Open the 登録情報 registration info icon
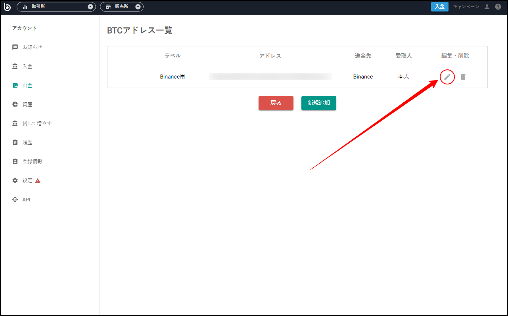This screenshot has width=508, height=316. (15, 161)
